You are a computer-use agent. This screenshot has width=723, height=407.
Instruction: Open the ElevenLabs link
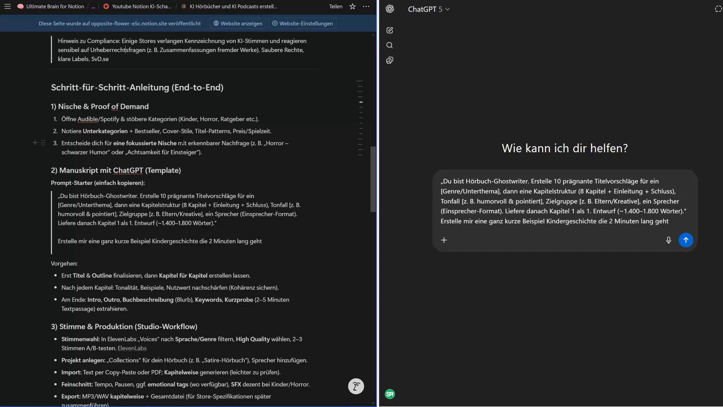tap(132, 348)
